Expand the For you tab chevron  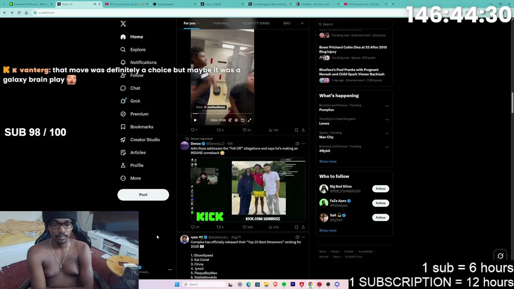[x=198, y=23]
